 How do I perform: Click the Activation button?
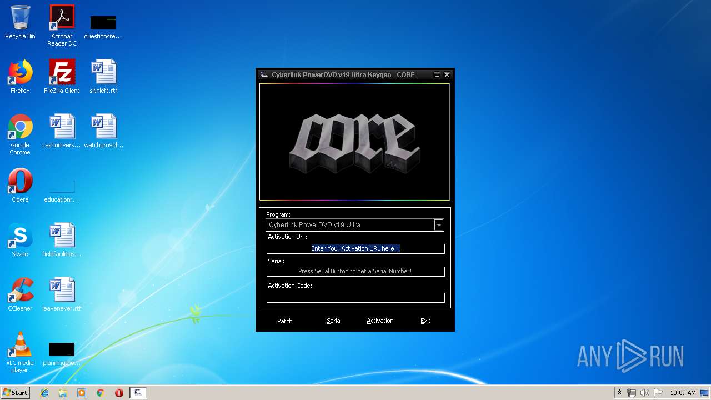point(380,321)
